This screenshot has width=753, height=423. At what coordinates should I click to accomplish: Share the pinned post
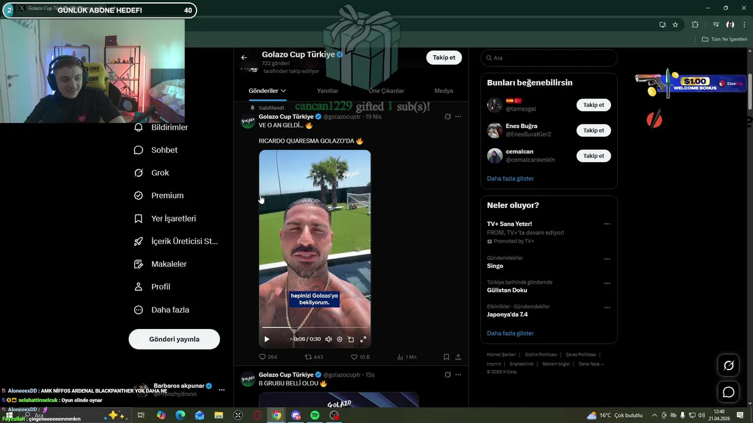coord(458,357)
